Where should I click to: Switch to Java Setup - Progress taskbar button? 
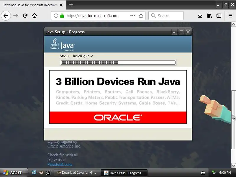pos(124,173)
